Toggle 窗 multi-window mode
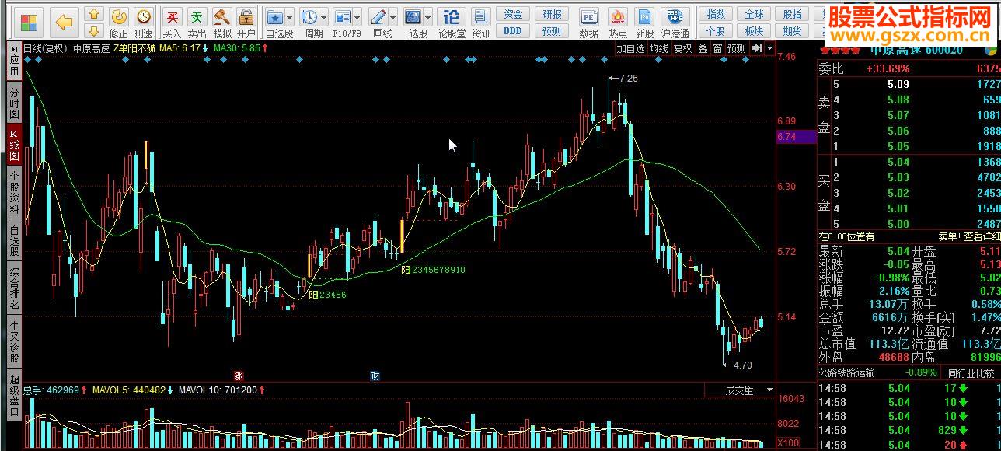Viewport: 1001px width, 451px height. click(x=717, y=48)
